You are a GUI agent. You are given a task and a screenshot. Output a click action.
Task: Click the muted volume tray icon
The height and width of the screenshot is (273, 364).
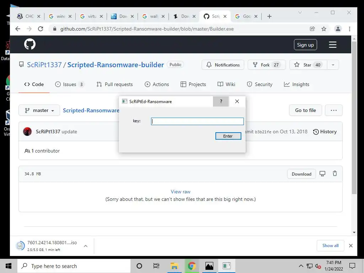click(318, 266)
